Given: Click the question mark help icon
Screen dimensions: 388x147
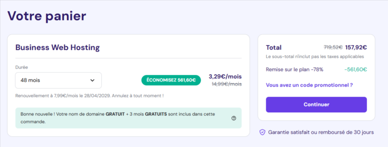Looking at the screenshot, I should (x=233, y=118).
